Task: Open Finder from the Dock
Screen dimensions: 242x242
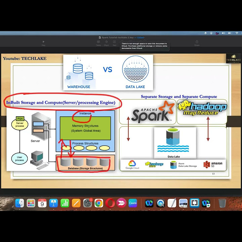Action: tap(19, 203)
